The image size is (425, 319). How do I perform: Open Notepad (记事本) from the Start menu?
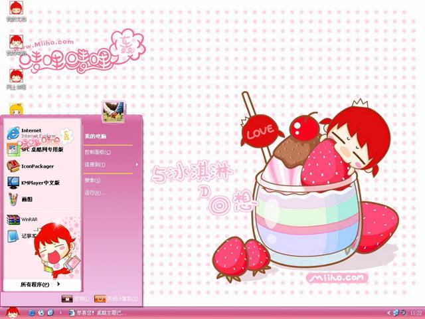pos(22,236)
